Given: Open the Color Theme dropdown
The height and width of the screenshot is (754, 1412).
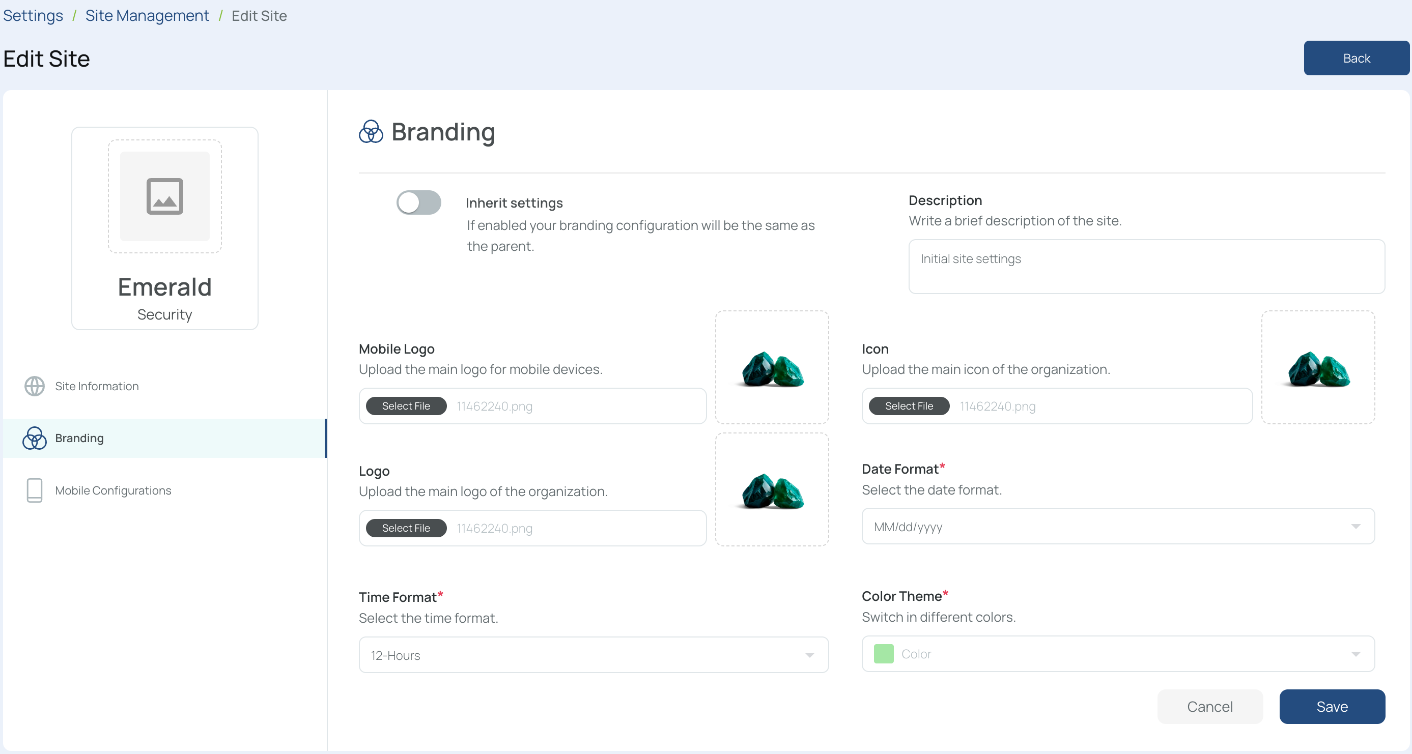Looking at the screenshot, I should point(1118,654).
